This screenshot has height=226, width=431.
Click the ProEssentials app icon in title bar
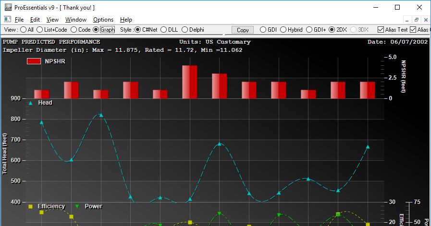(8, 8)
